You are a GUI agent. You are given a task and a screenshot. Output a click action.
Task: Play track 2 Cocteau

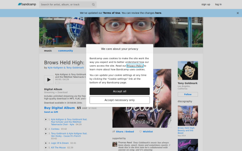pyautogui.click(x=46, y=129)
